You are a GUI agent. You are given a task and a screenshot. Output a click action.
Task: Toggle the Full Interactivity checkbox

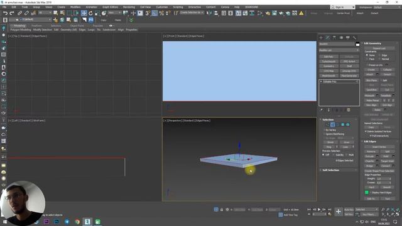[x=371, y=136]
